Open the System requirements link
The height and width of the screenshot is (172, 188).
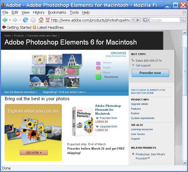point(143,118)
